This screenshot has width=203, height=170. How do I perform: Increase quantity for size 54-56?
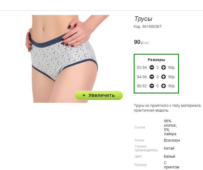tap(163, 77)
